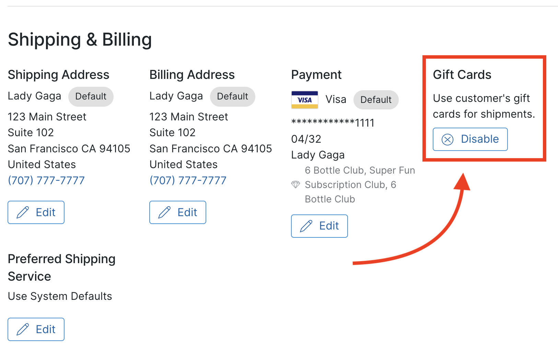Click the Visa card logo icon
This screenshot has width=558, height=352.
coord(304,100)
